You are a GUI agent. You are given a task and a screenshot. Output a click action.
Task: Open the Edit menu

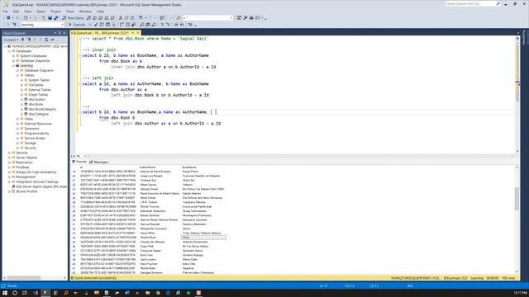16,12
